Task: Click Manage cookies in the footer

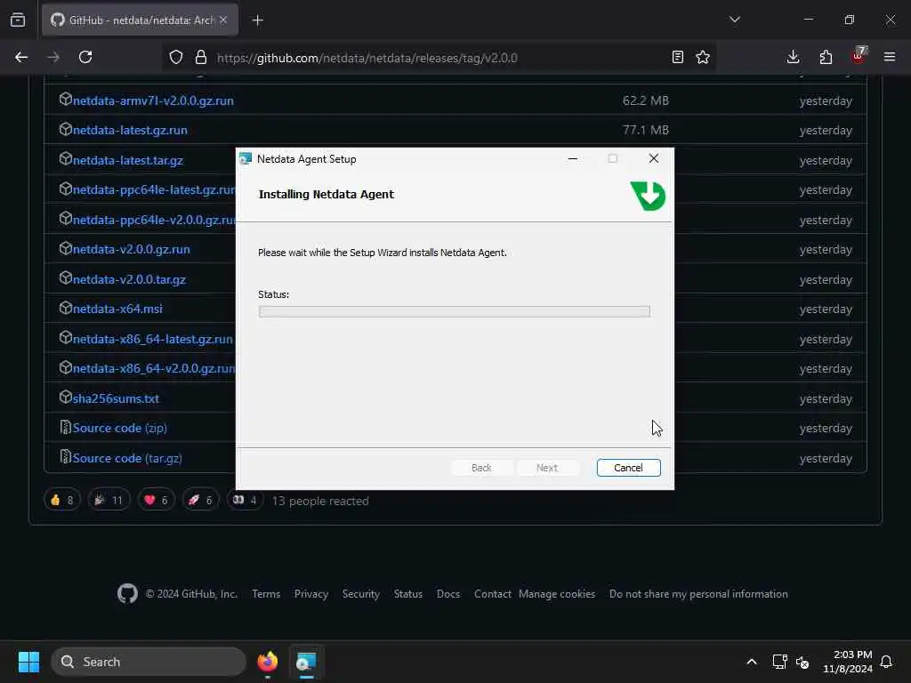Action: [x=557, y=594]
